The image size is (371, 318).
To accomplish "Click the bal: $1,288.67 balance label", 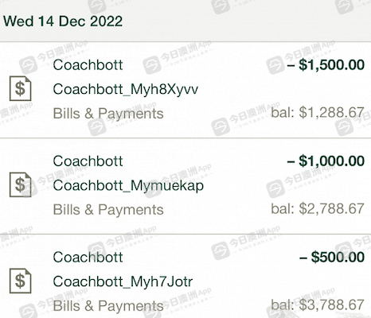I will click(x=318, y=113).
